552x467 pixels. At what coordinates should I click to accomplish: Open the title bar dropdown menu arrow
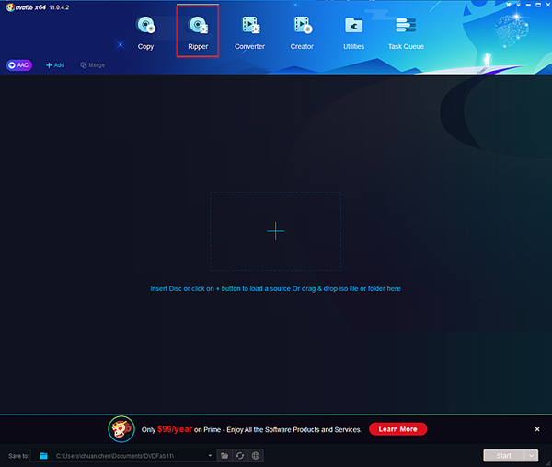tap(518, 5)
